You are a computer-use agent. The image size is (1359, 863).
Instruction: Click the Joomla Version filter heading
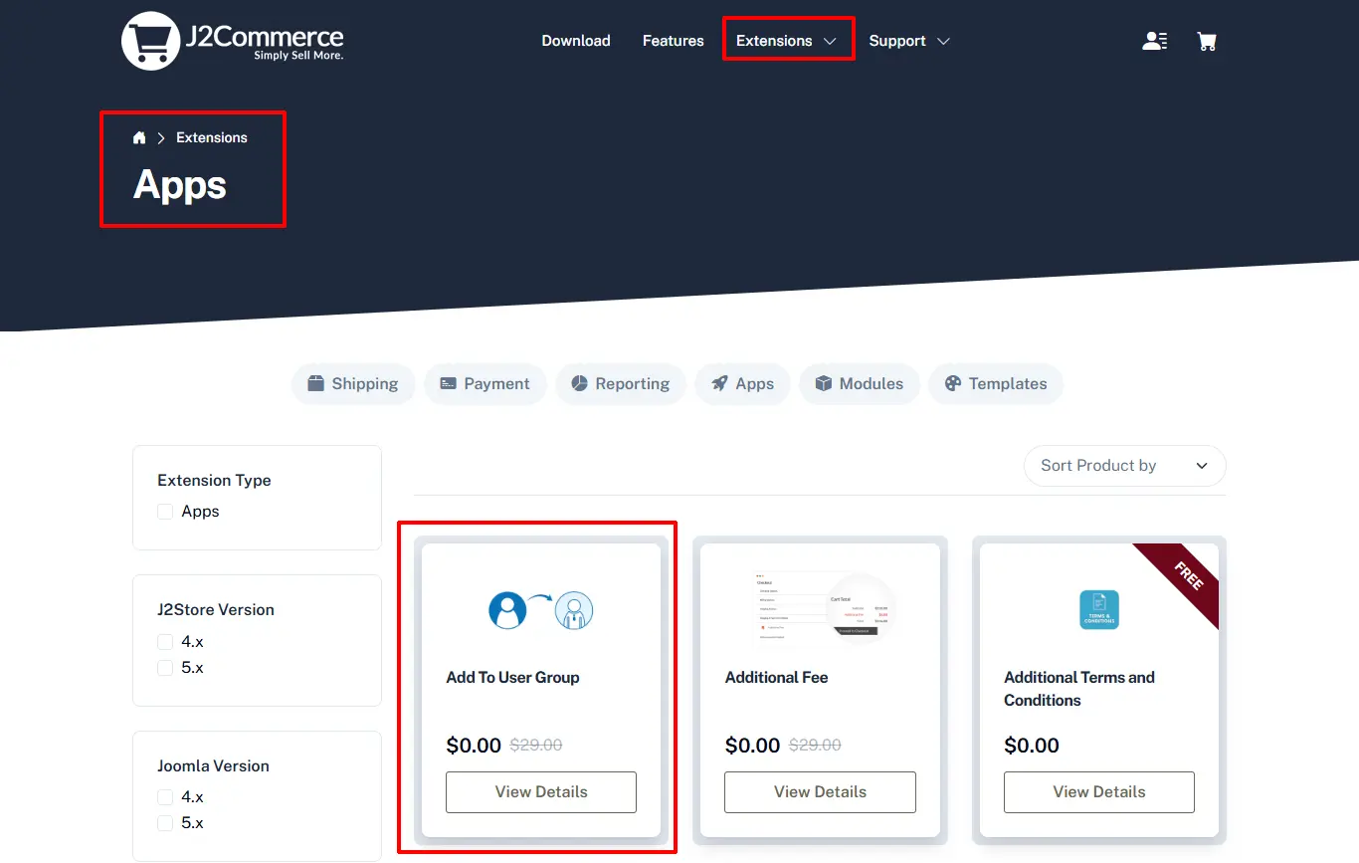(213, 765)
